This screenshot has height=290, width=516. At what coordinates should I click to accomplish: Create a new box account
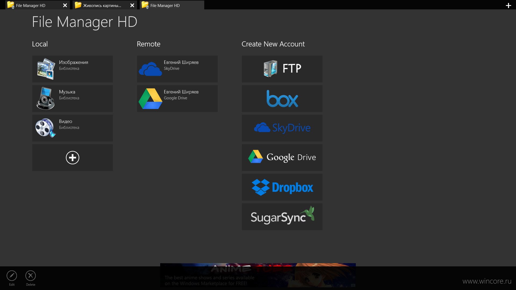[x=282, y=99]
